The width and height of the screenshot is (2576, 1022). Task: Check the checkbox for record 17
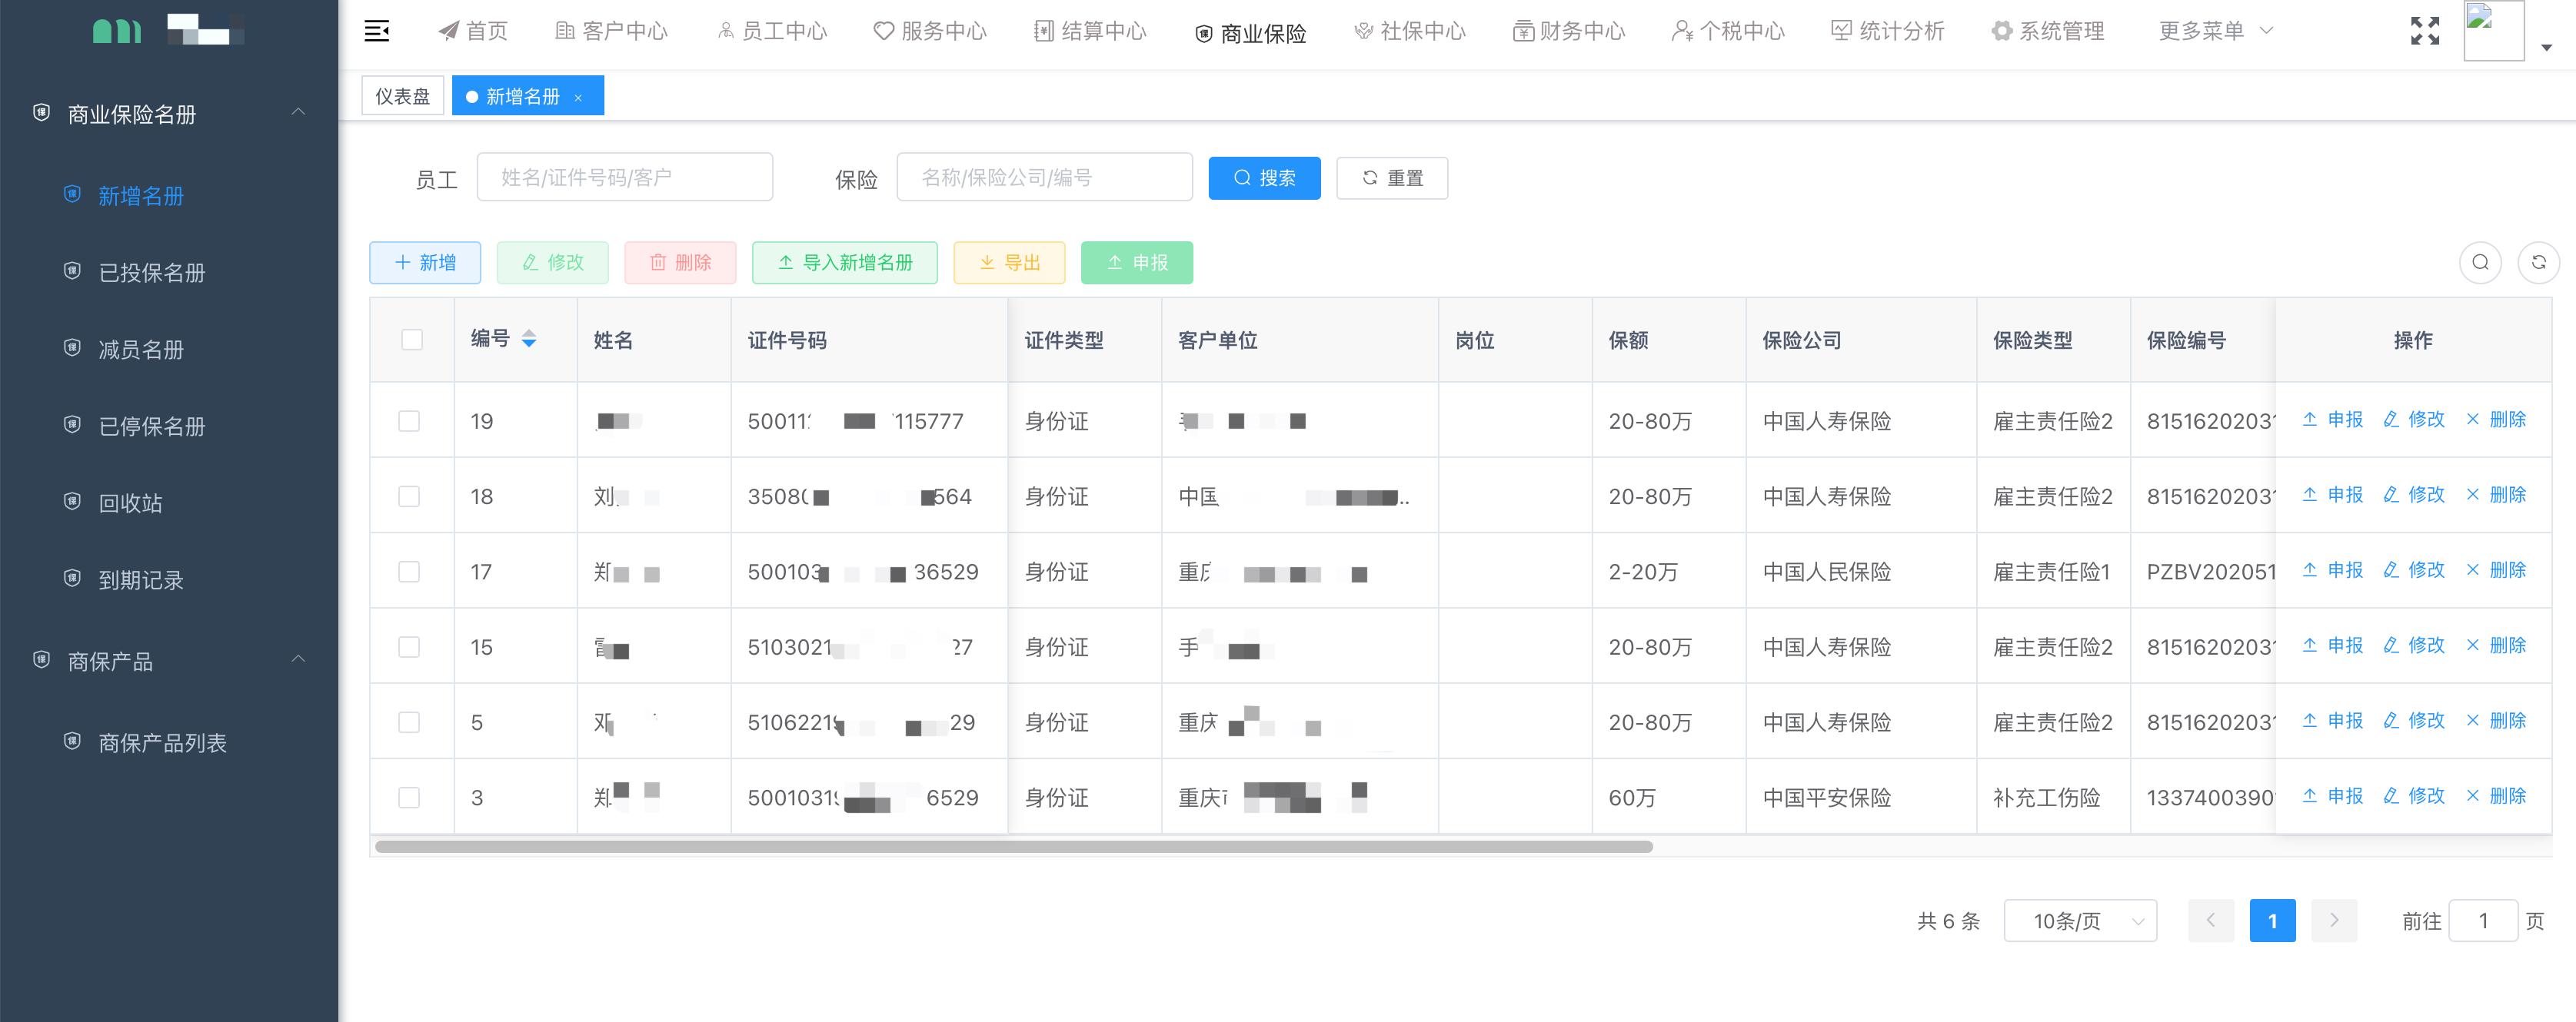tap(410, 572)
